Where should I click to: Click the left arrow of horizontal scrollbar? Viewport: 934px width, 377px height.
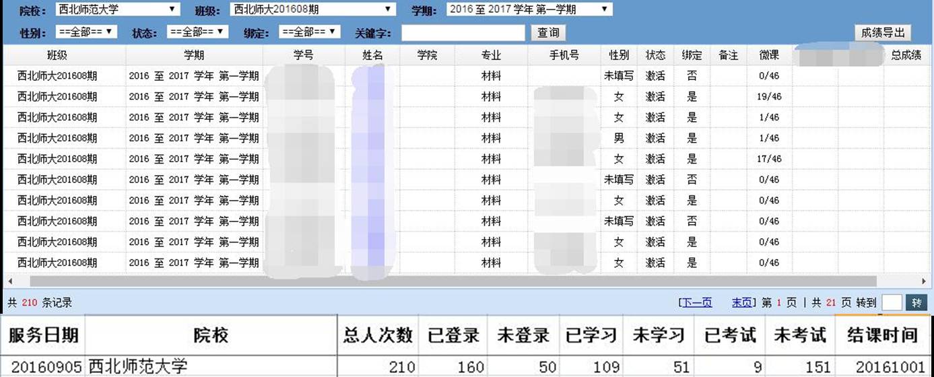tap(8, 281)
